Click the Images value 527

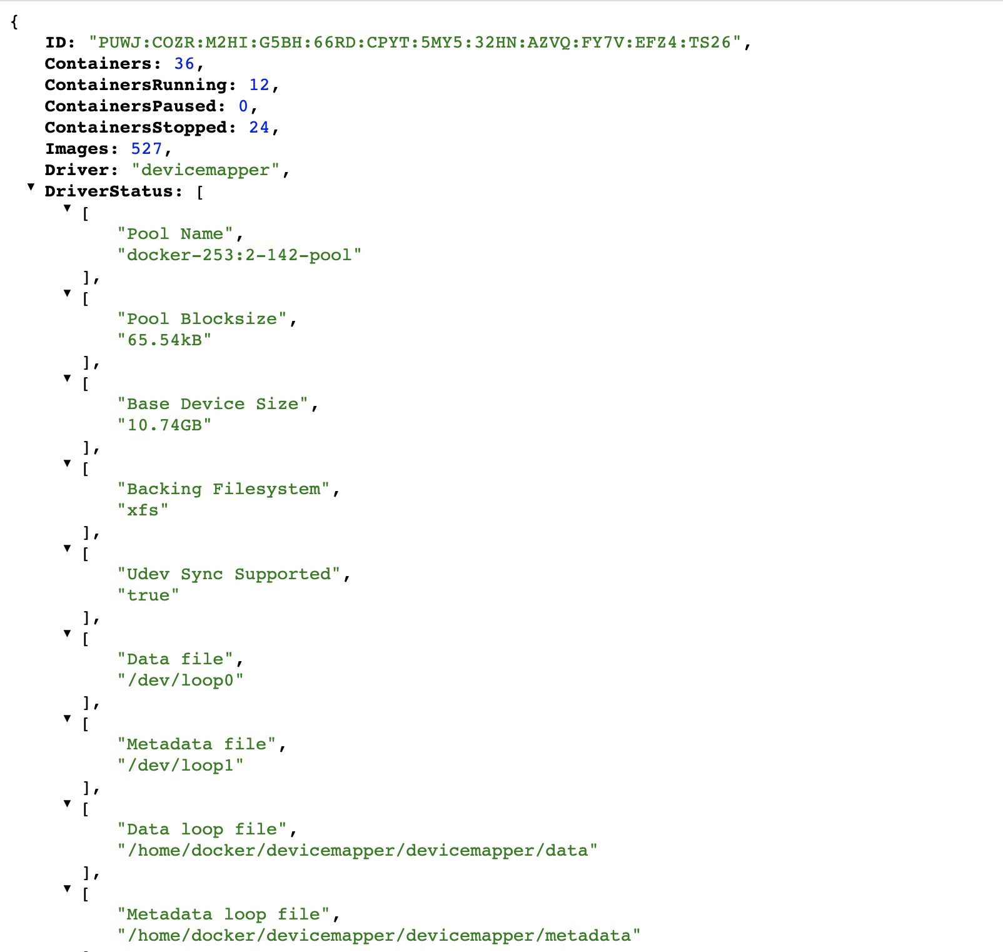coord(146,149)
